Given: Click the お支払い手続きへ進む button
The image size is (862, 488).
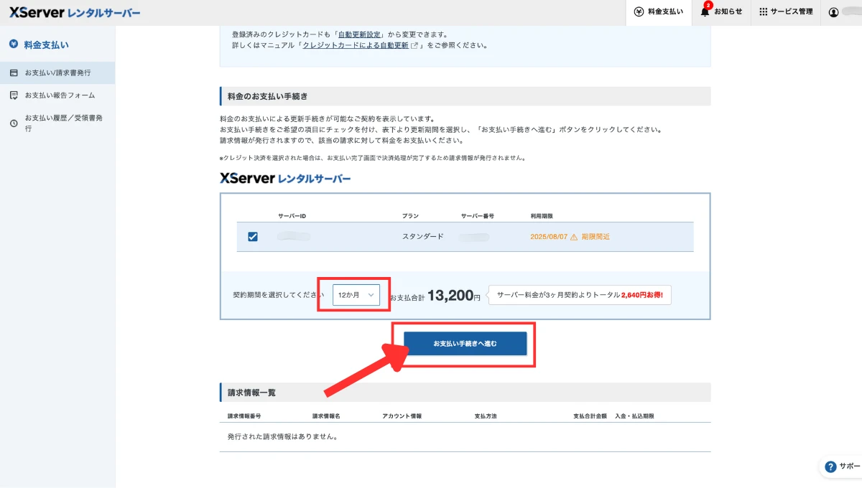Looking at the screenshot, I should coord(465,344).
